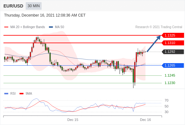
Task: Click the 1.1325 resistance price tag
Action: pos(173,35)
